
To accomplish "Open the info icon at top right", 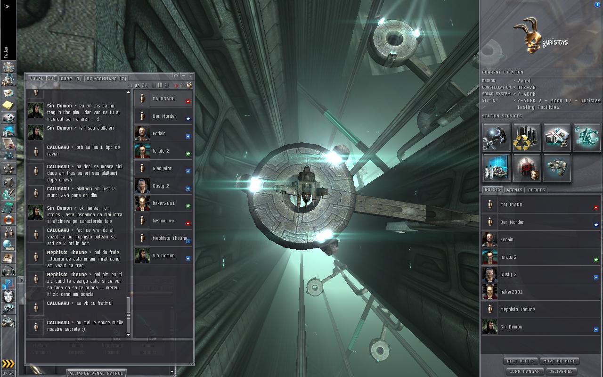I will [x=598, y=5].
